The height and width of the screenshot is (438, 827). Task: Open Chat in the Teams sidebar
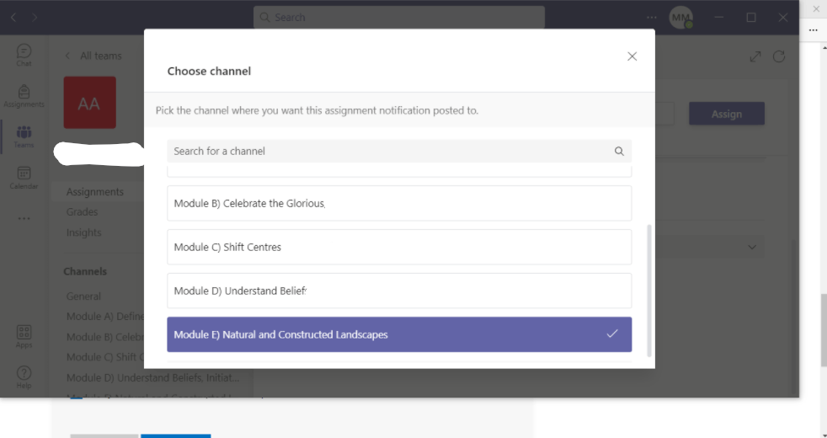click(24, 55)
